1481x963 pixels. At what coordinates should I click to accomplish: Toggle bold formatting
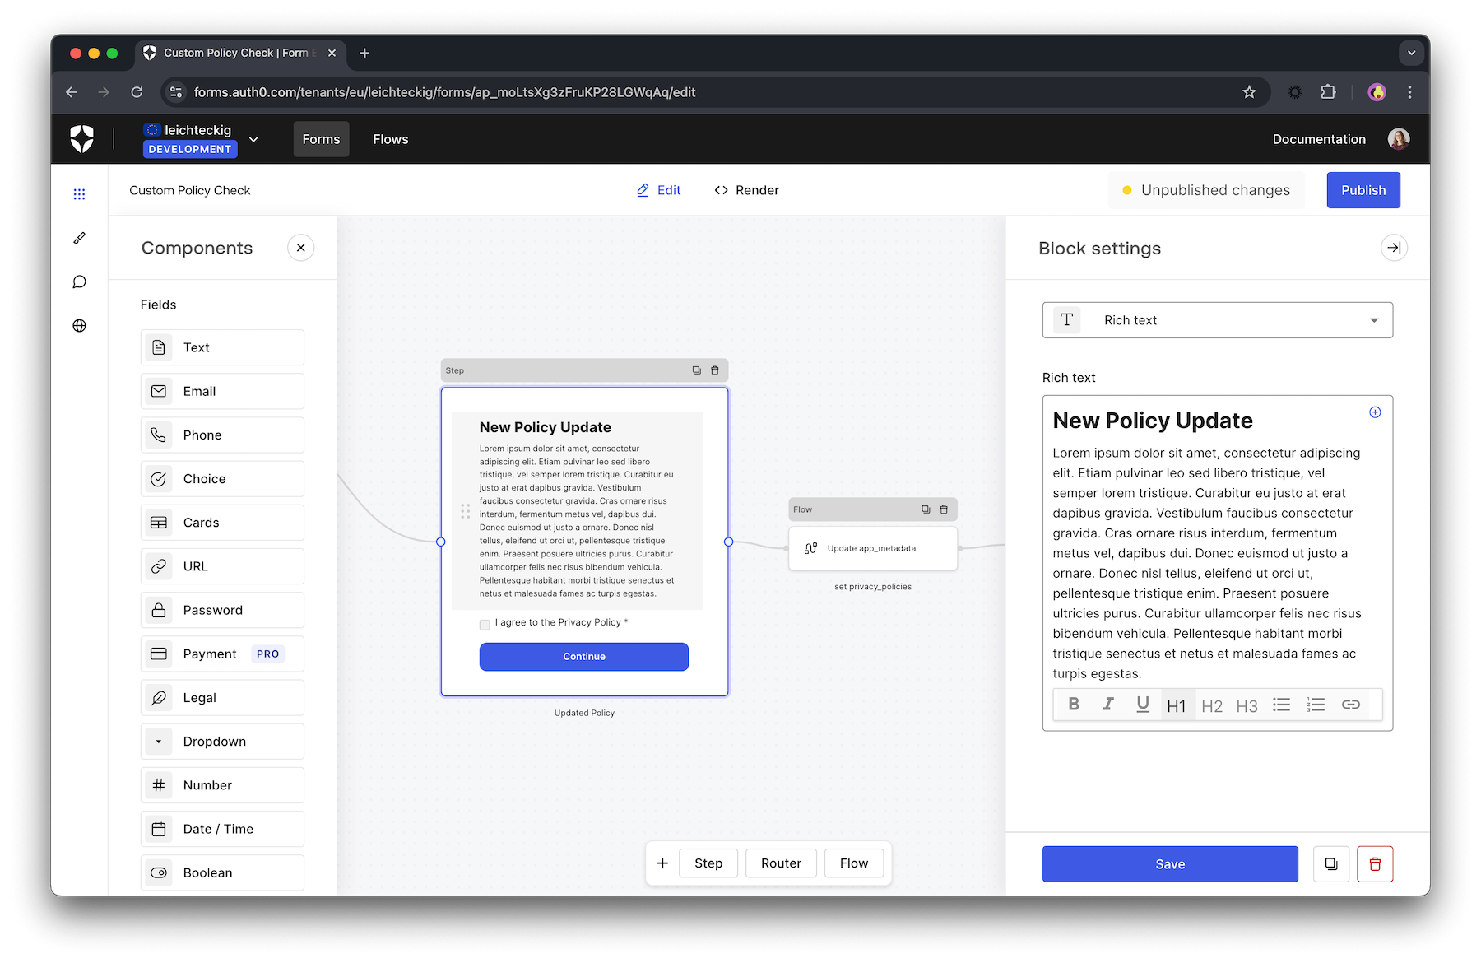pos(1074,705)
